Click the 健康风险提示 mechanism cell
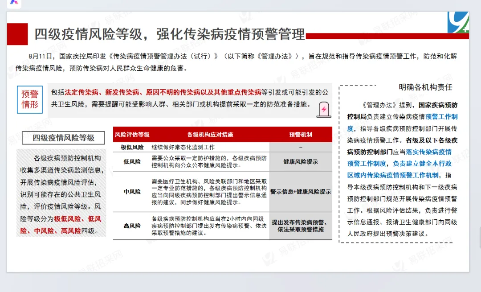 click(x=300, y=162)
